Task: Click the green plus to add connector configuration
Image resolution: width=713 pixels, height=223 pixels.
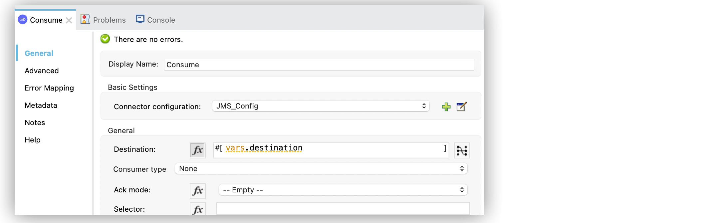Action: coord(446,107)
